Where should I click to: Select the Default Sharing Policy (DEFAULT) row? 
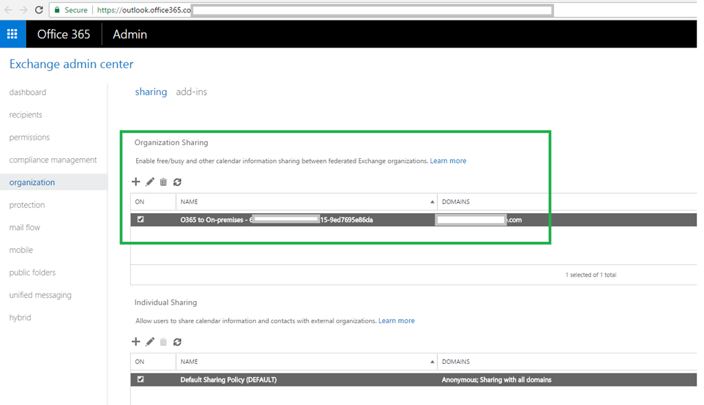click(413, 380)
